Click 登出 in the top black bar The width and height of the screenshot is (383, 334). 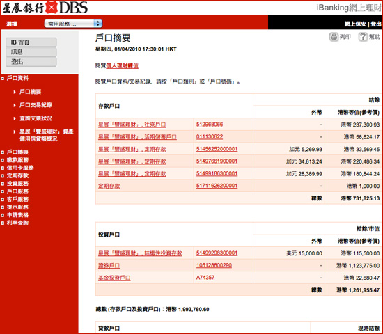(x=375, y=24)
